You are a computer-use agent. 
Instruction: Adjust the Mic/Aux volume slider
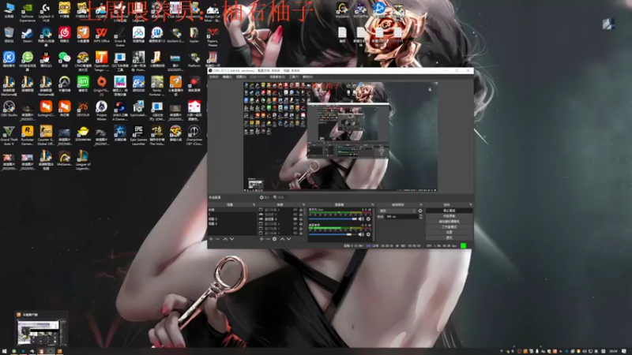333,219
